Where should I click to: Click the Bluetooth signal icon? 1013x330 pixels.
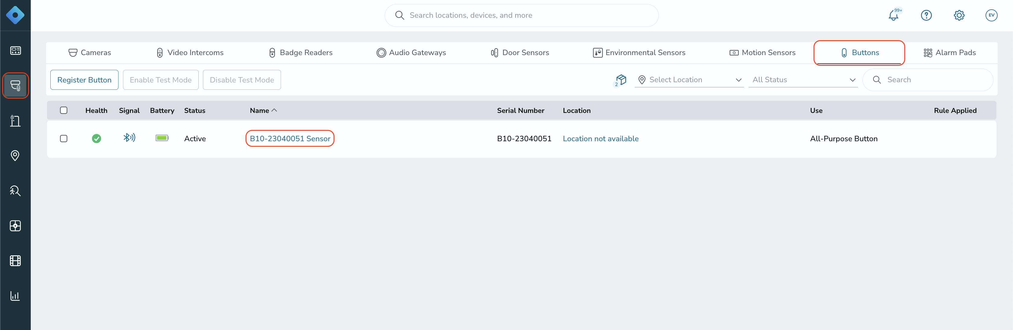129,138
